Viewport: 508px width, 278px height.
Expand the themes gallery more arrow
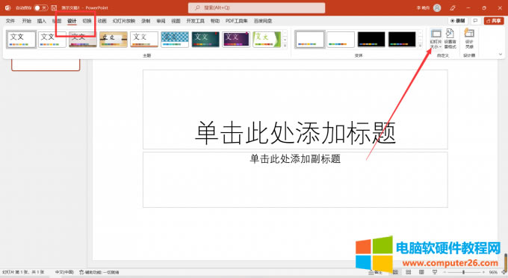pos(285,46)
